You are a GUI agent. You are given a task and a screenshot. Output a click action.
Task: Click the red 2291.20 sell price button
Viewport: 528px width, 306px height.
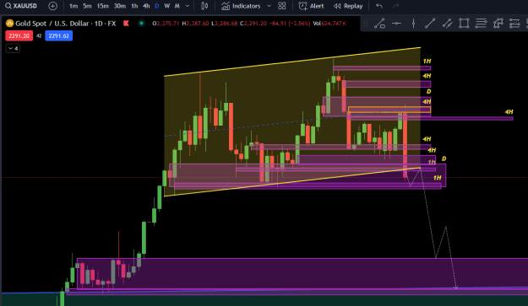(x=19, y=35)
